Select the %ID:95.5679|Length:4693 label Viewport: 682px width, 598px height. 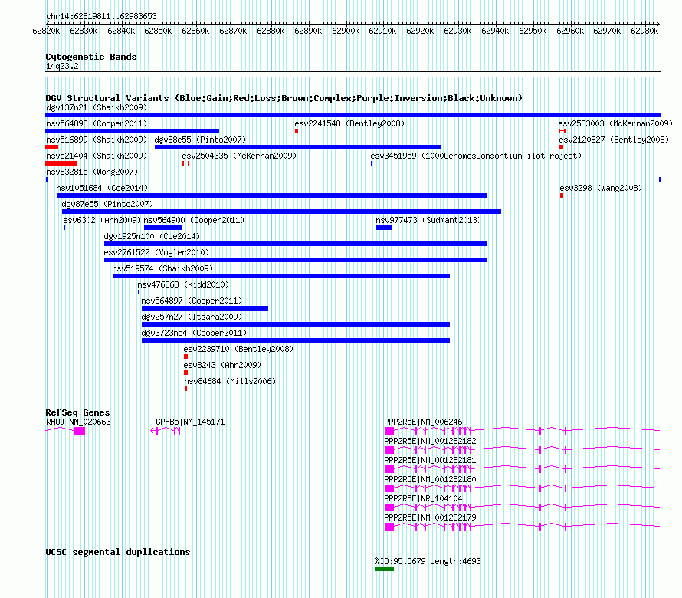(428, 561)
